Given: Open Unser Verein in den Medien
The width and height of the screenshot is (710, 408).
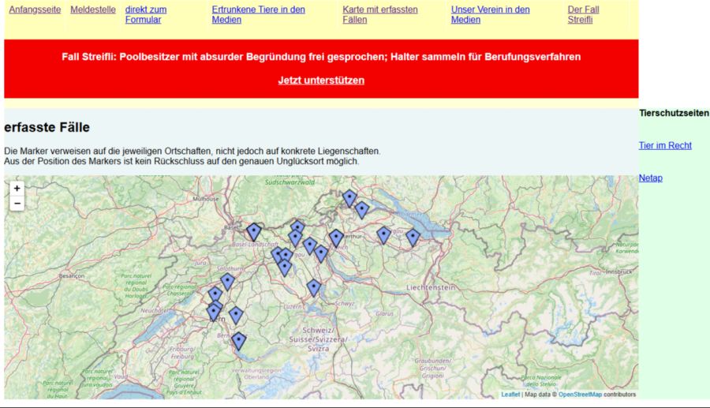Looking at the screenshot, I should click(490, 14).
